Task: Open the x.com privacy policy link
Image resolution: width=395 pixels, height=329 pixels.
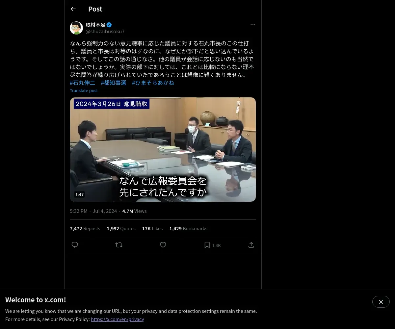Action: [118, 319]
